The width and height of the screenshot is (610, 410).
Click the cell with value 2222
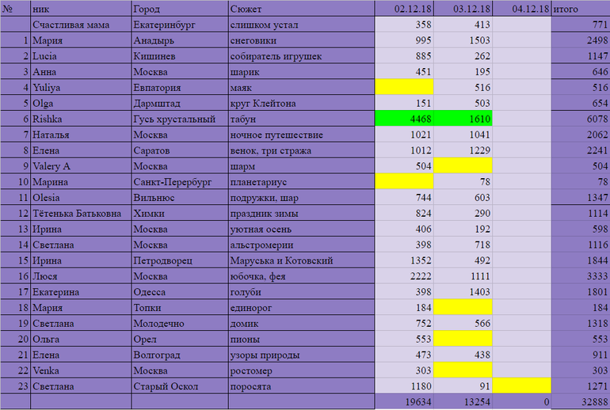pyautogui.click(x=403, y=276)
